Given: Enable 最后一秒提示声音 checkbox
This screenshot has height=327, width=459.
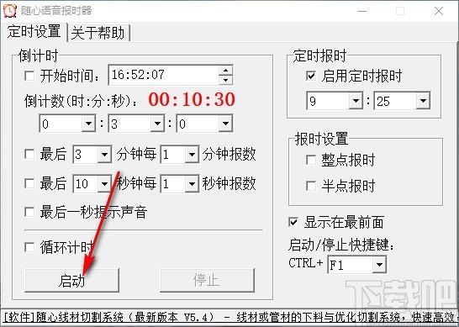Looking at the screenshot, I should point(29,212).
